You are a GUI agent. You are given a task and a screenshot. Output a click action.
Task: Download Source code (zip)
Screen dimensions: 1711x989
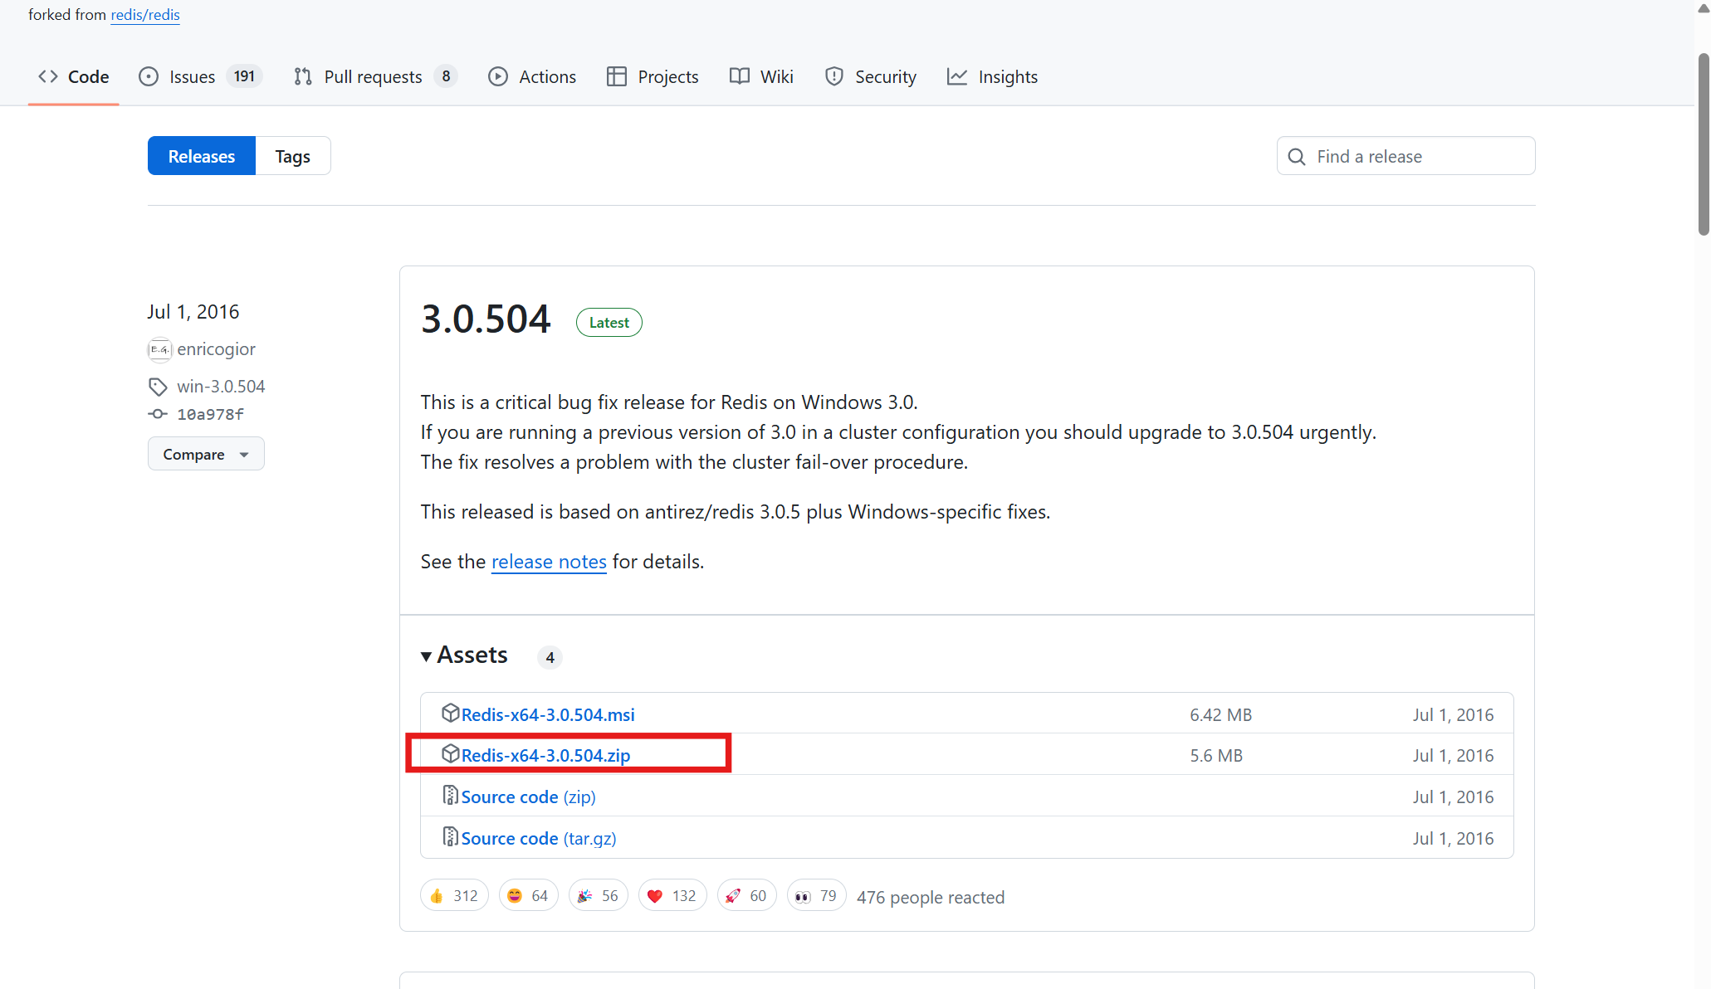528,797
